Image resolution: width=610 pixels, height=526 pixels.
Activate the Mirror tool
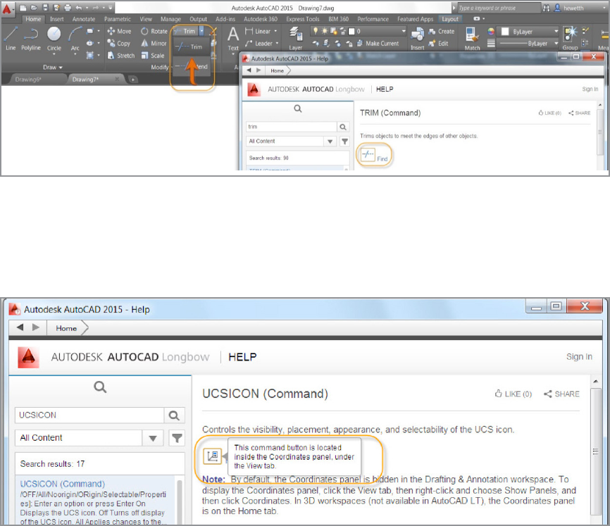click(x=154, y=43)
